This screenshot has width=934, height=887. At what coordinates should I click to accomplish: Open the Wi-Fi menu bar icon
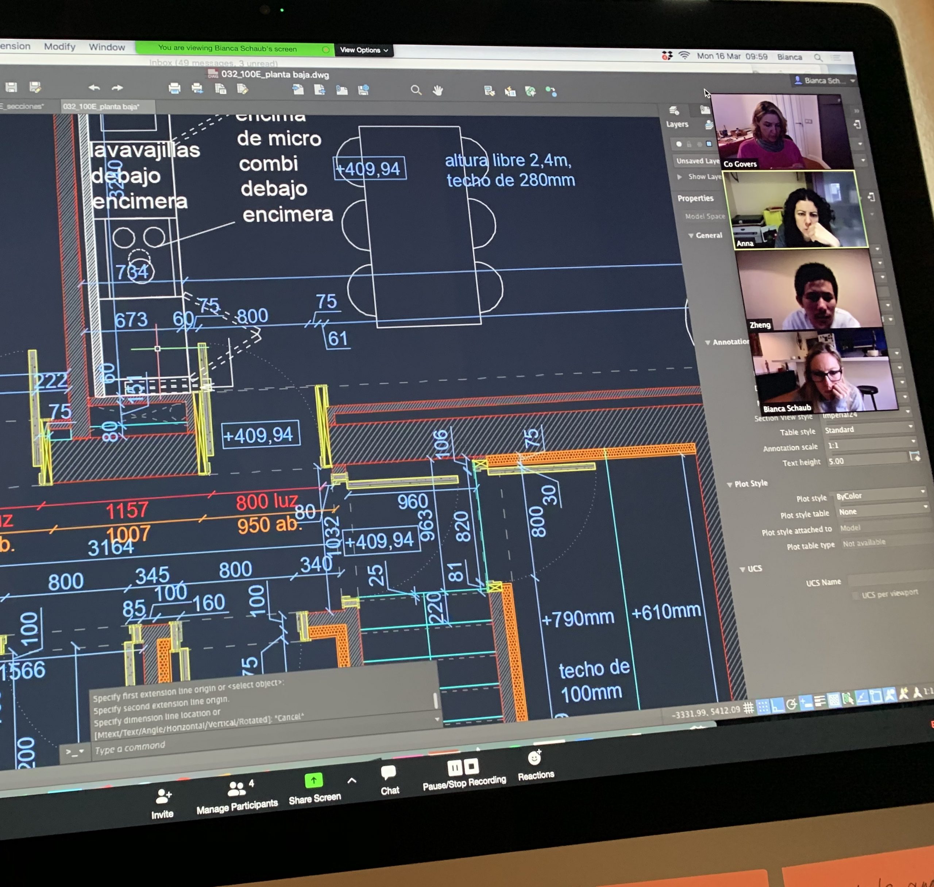684,56
